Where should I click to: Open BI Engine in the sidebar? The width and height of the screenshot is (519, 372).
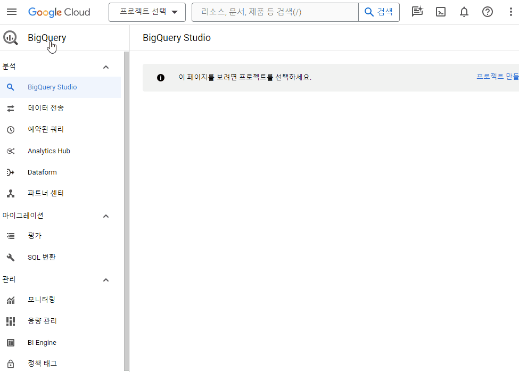click(x=60, y=343)
